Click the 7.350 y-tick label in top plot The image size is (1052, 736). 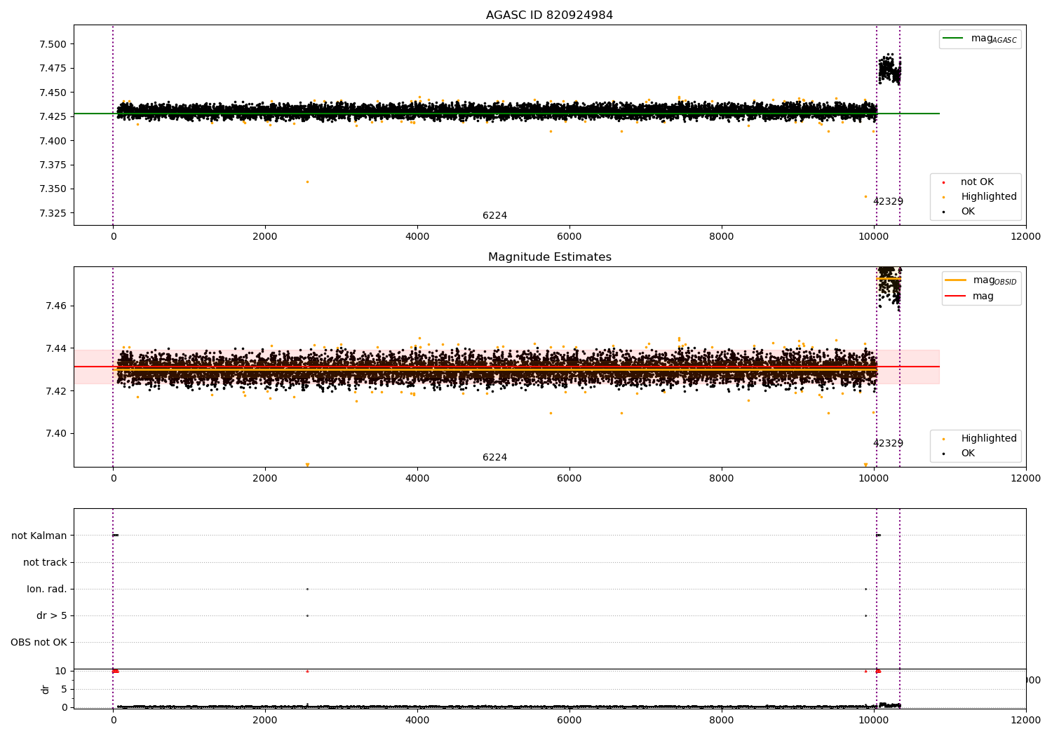click(53, 189)
